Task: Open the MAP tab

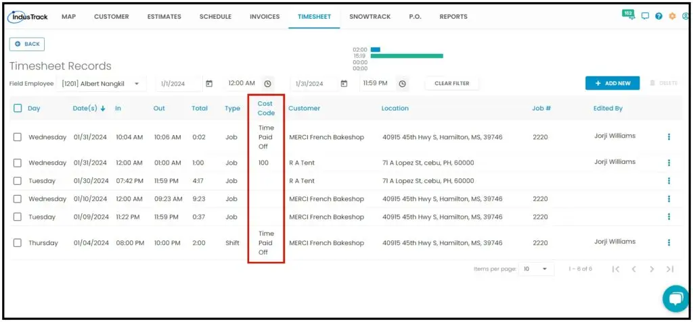Action: point(68,17)
